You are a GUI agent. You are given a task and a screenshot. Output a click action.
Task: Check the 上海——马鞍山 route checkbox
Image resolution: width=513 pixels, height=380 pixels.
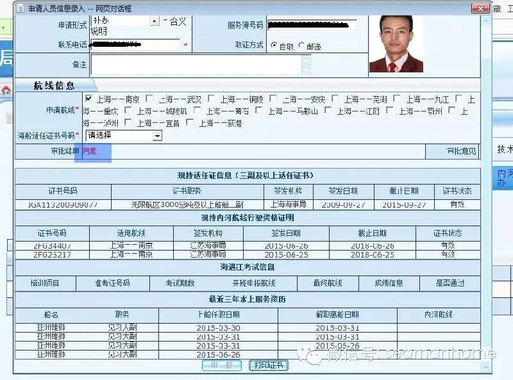pos(259,110)
